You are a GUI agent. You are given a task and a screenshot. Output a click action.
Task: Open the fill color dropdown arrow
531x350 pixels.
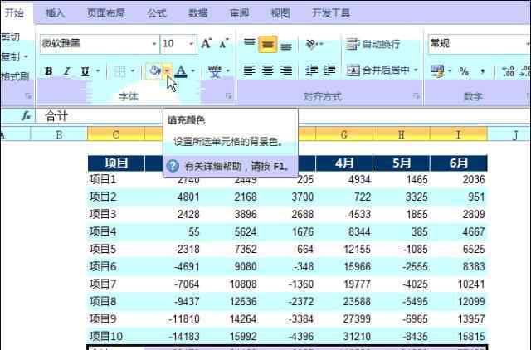point(168,71)
